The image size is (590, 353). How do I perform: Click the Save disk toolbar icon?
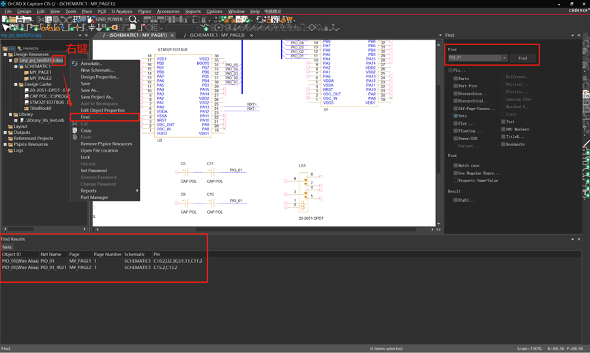click(x=20, y=19)
